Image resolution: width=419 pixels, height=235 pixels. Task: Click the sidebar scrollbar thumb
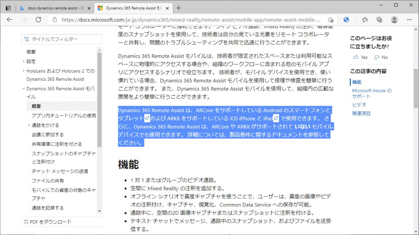(99, 100)
